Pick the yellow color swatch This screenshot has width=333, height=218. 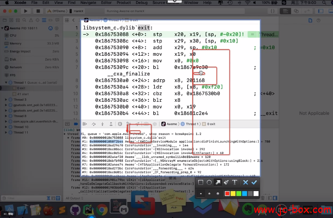233,193
